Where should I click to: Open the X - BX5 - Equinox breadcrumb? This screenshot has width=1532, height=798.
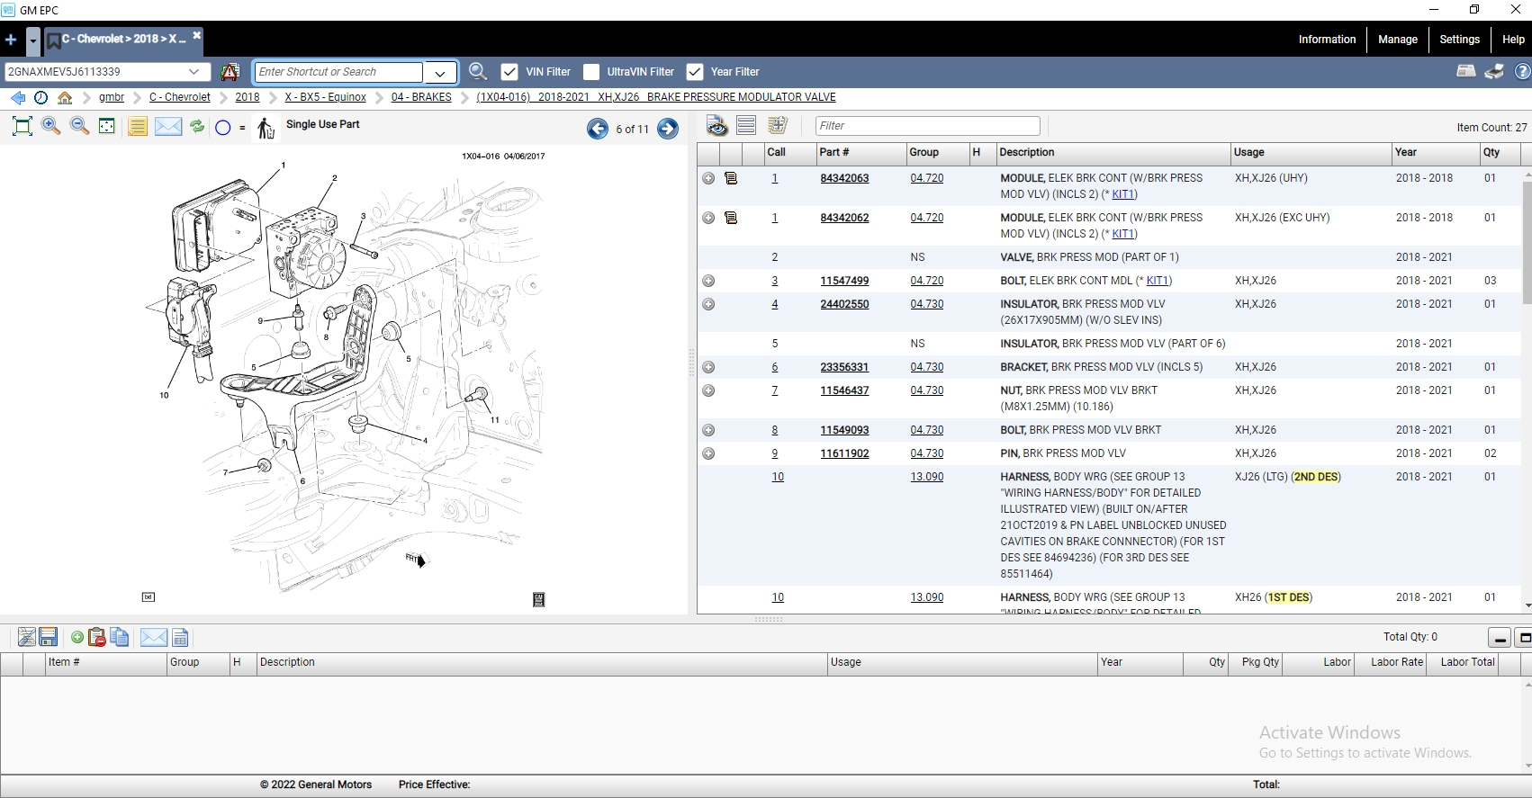325,97
